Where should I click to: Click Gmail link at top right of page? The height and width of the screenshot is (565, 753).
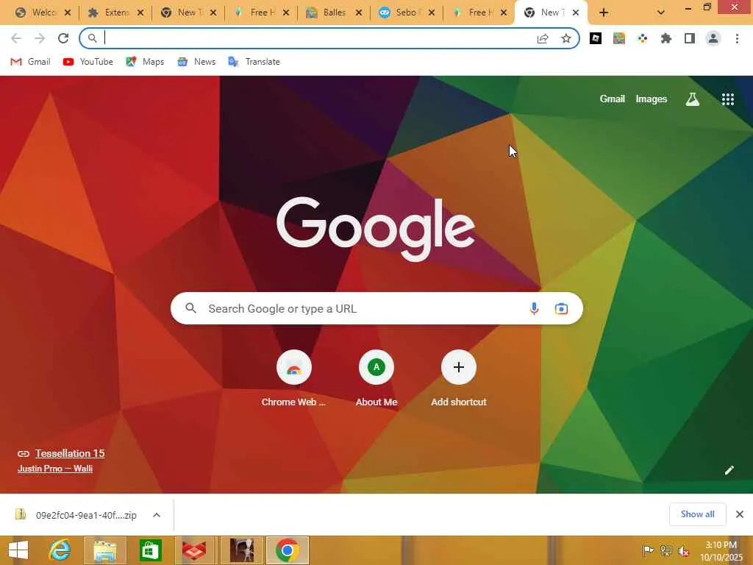tap(612, 99)
